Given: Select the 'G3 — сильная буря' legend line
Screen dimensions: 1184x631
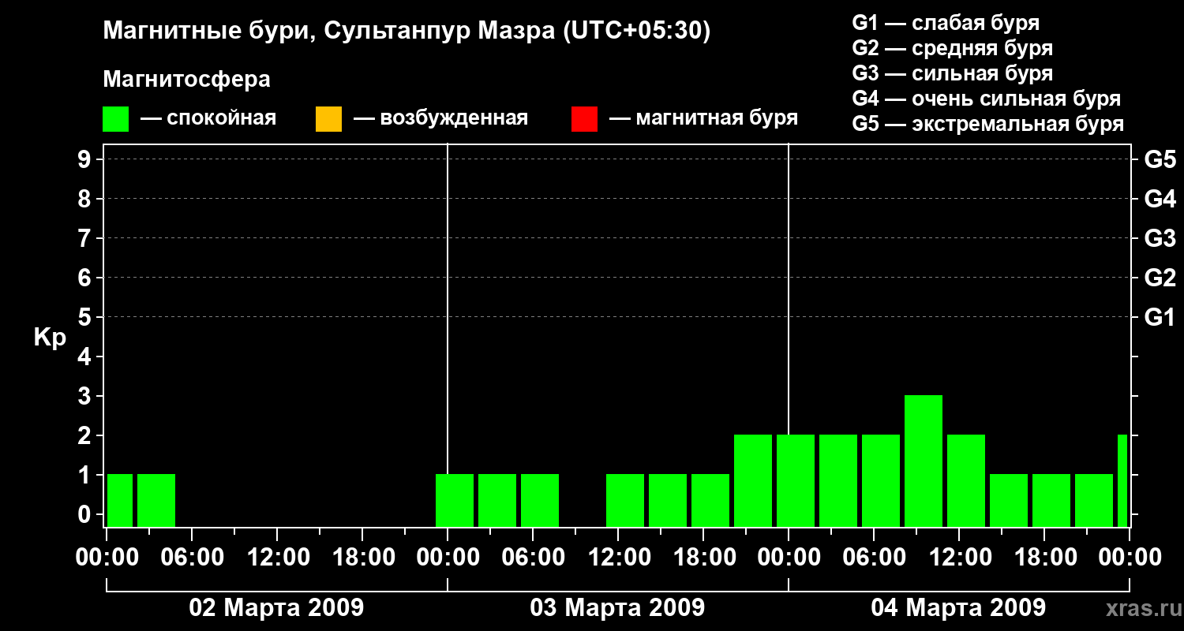Looking at the screenshot, I should [x=952, y=73].
